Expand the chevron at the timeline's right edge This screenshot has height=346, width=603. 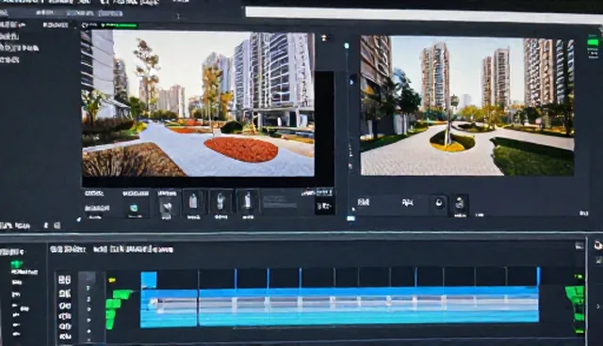tap(597, 307)
